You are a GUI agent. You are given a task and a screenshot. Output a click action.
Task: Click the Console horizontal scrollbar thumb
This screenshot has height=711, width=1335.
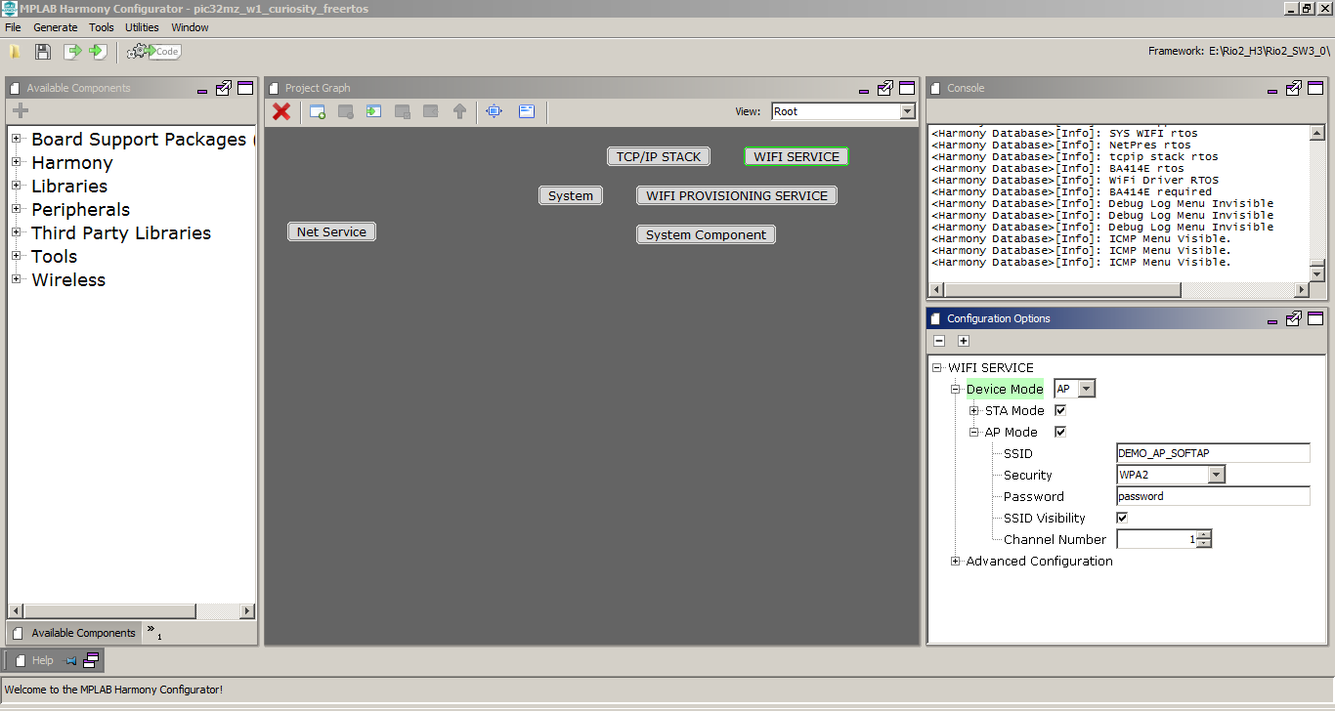pos(1062,290)
